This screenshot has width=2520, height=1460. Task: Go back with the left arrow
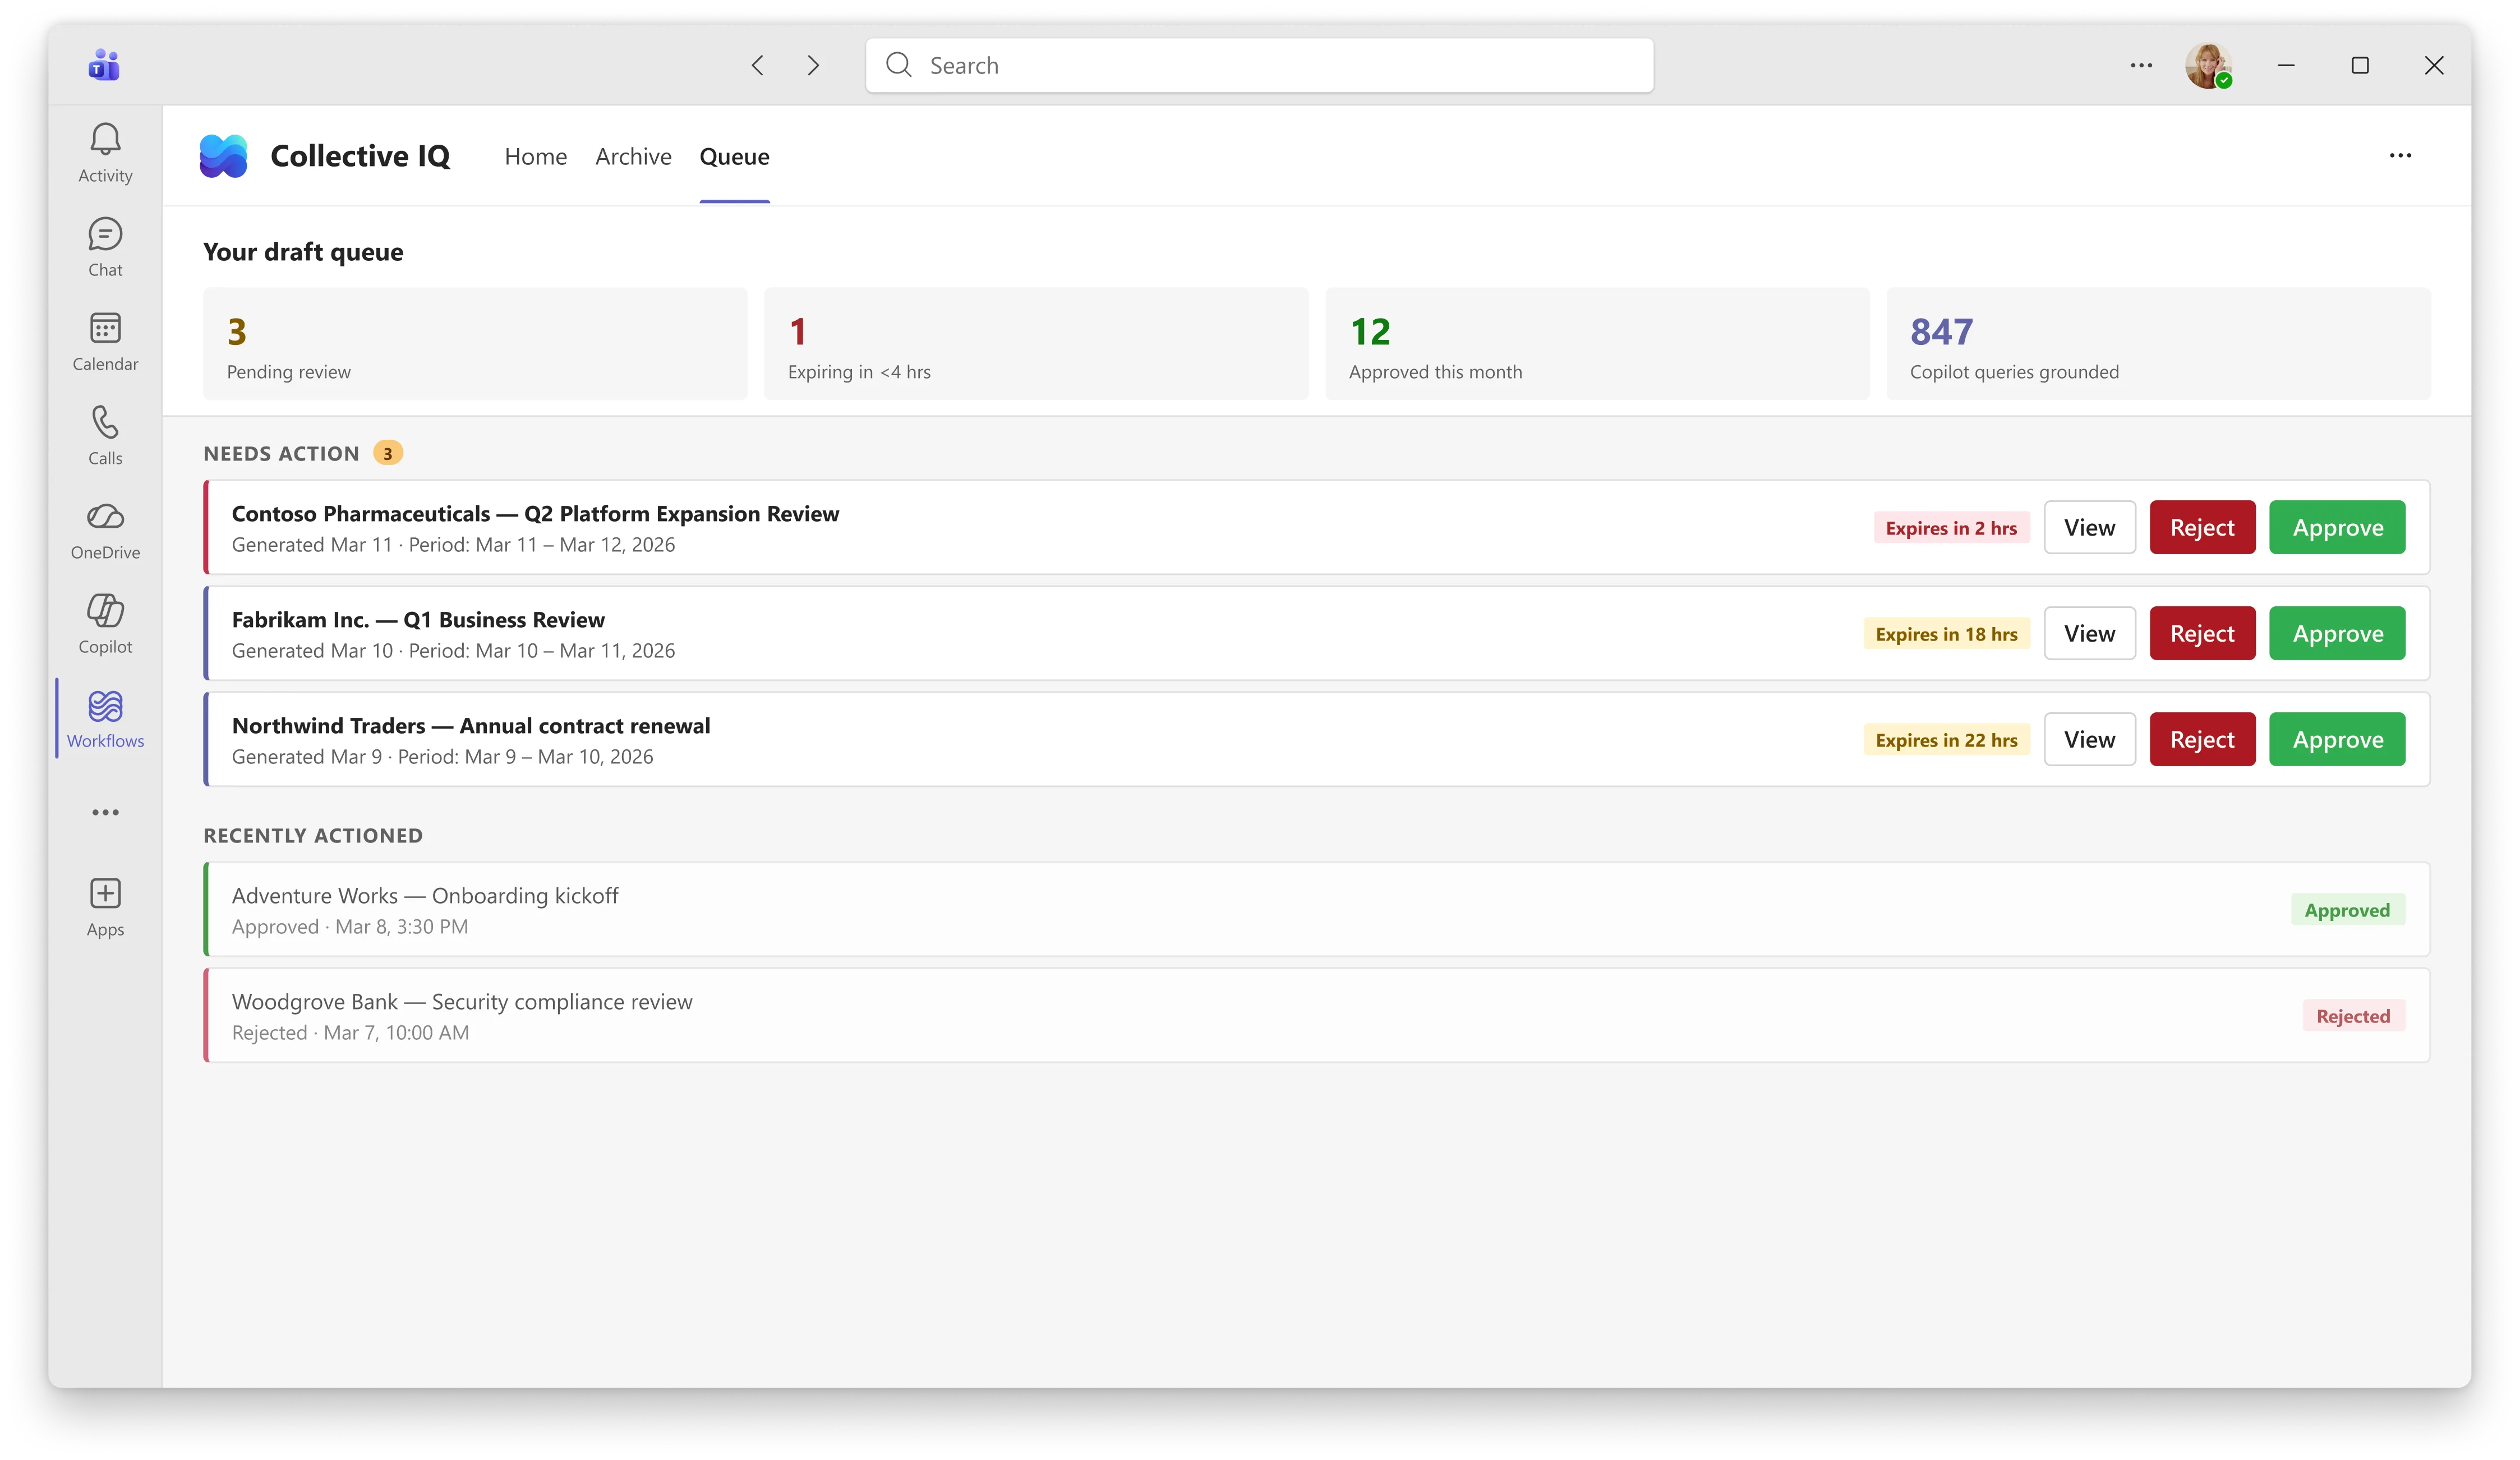click(758, 65)
